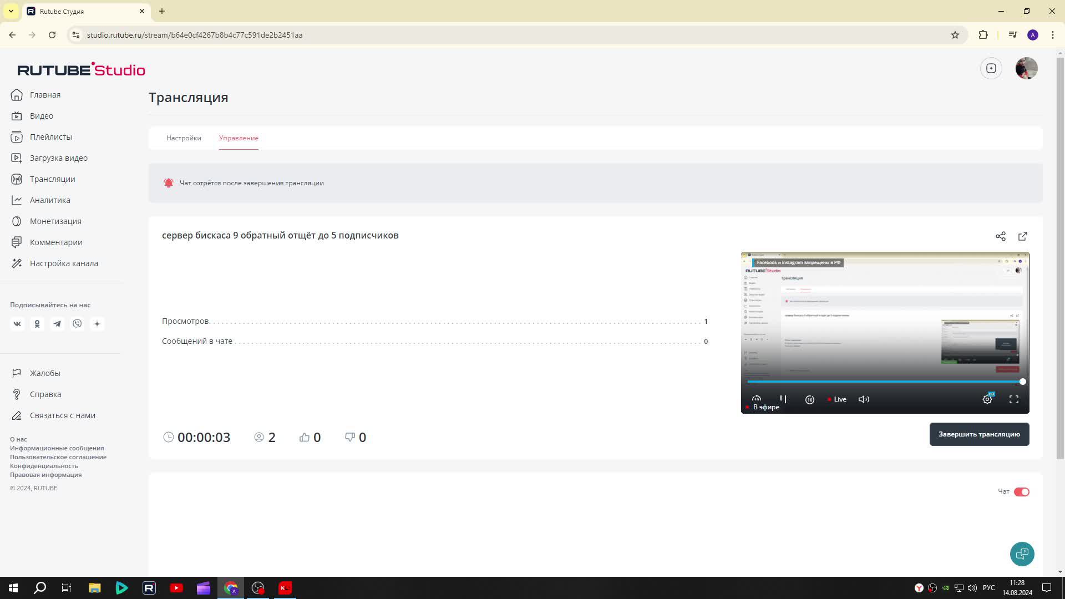The height and width of the screenshot is (599, 1065).
Task: Open Пользовательское соглашение link
Action: [58, 457]
